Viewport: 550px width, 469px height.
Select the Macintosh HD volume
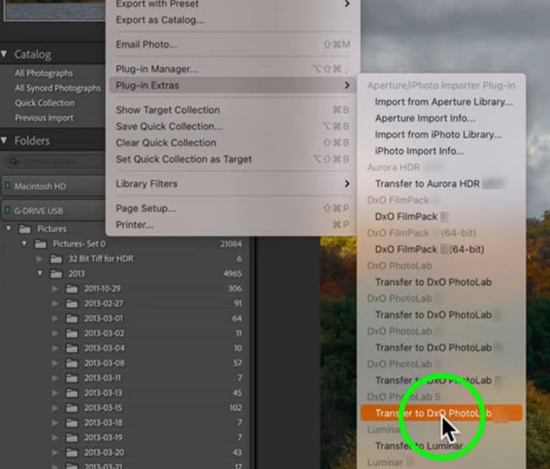tap(53, 185)
